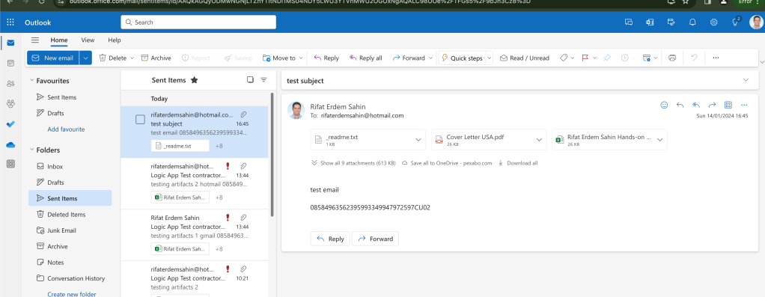The height and width of the screenshot is (297, 765).
Task: Reply using the arrow icon in message header
Action: (680, 105)
